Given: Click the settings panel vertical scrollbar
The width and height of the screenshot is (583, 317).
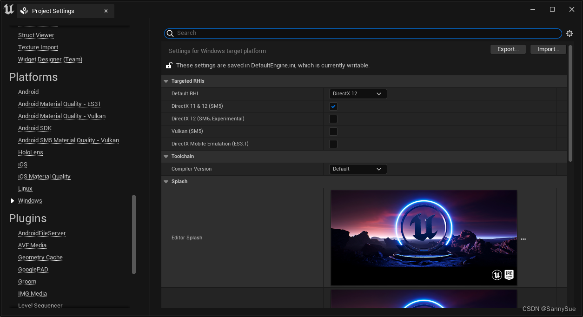Looking at the screenshot, I should click(x=570, y=104).
